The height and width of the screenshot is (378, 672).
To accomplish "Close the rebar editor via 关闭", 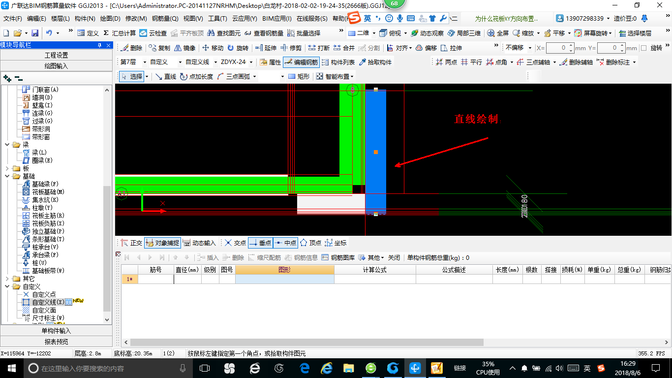I will (394, 257).
